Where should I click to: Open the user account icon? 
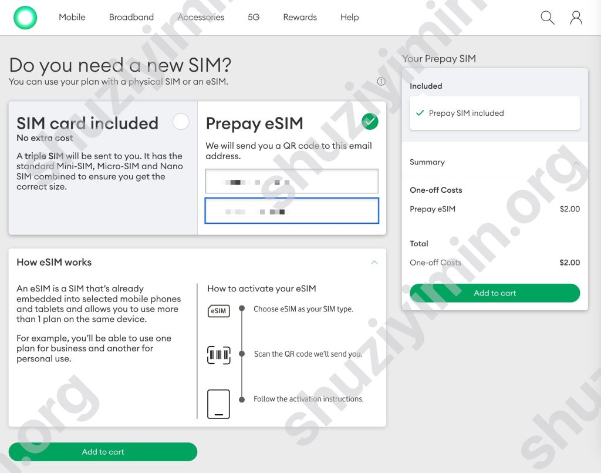tap(576, 18)
